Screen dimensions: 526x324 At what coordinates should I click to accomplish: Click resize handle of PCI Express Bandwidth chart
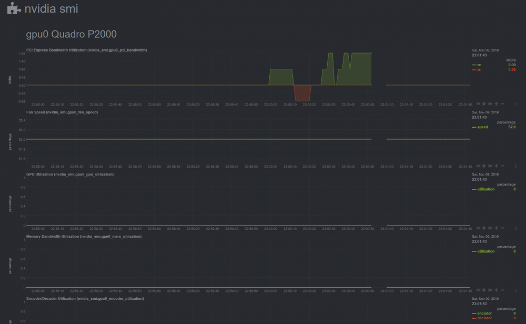point(515,104)
